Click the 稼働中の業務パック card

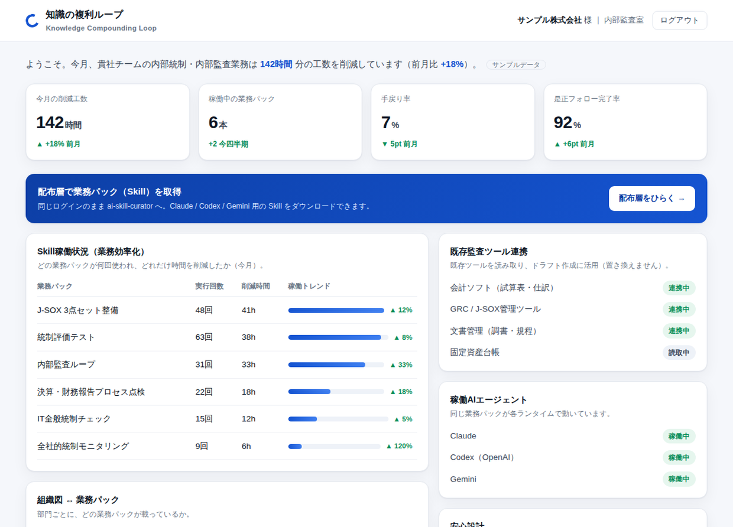coord(280,122)
